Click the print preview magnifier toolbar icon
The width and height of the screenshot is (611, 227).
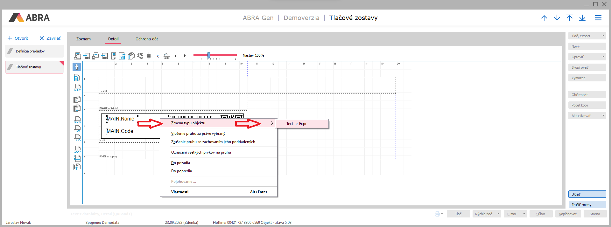77,56
